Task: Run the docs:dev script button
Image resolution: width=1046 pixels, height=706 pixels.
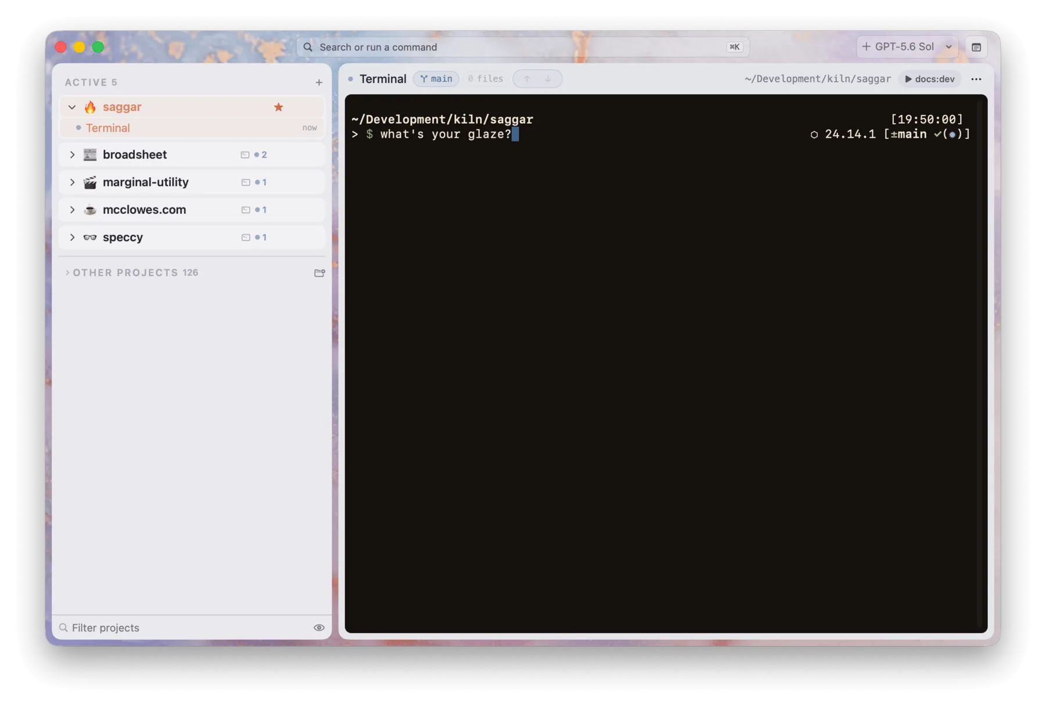Action: pos(930,79)
